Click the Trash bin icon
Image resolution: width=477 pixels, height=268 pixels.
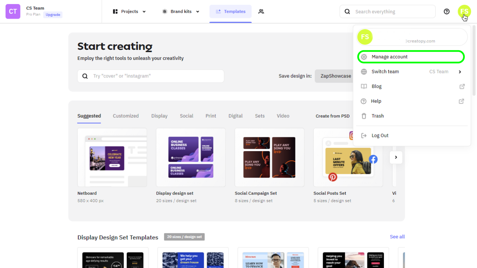pos(364,116)
